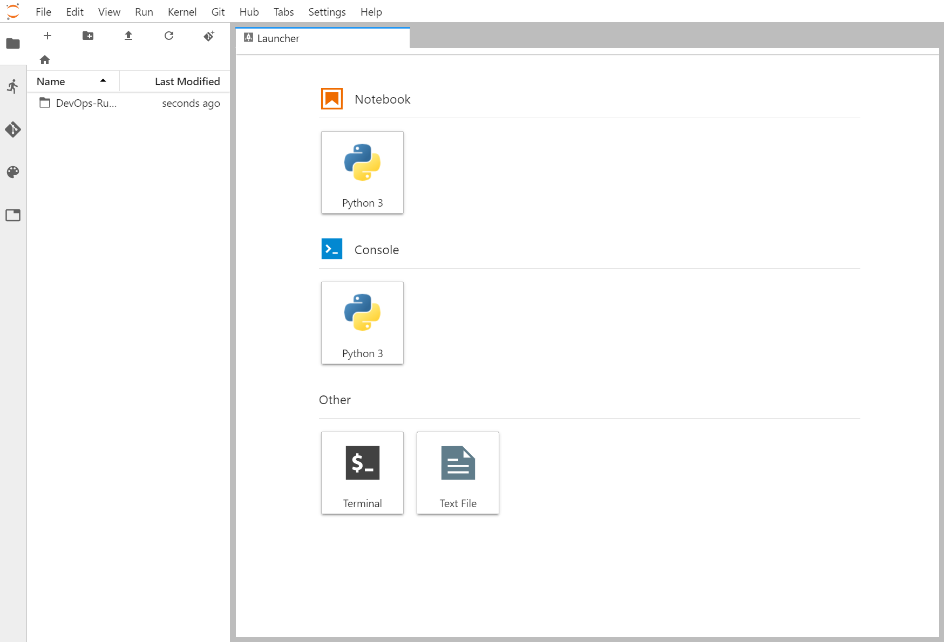Open the Tabs sidebar panel
Screen dimensions: 944x642
pyautogui.click(x=13, y=215)
